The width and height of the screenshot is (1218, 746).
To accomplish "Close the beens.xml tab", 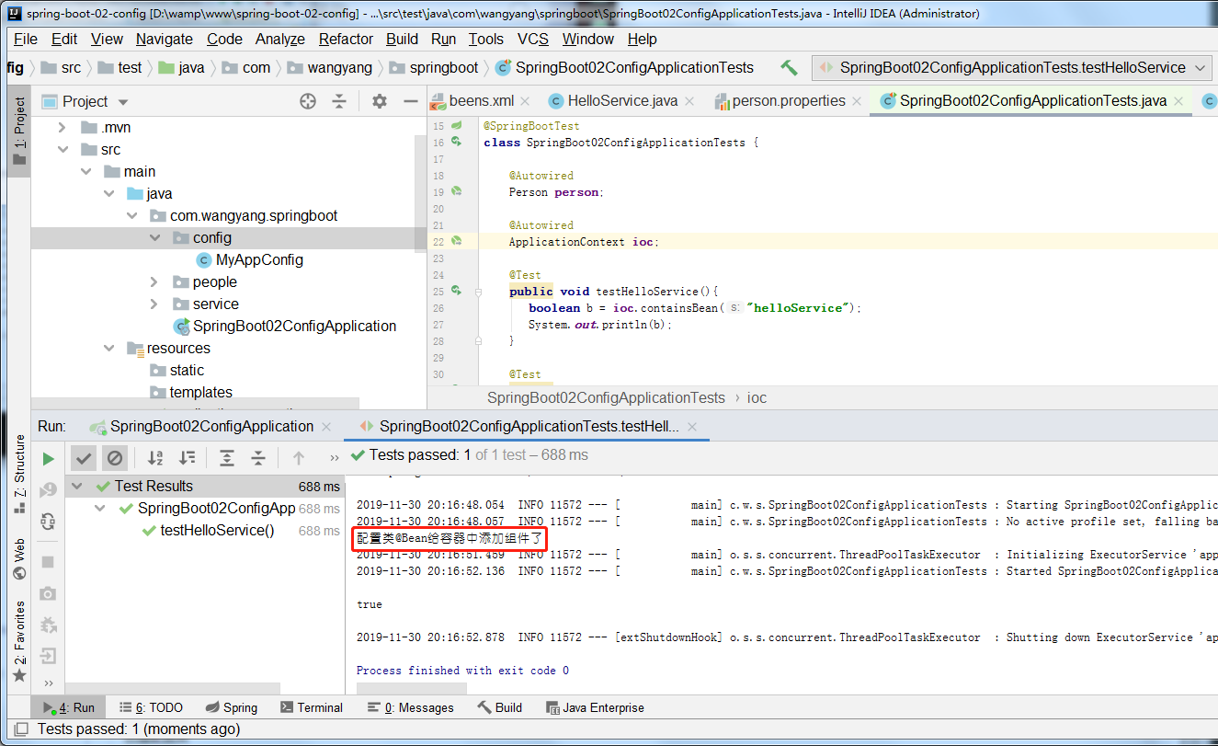I will tap(524, 101).
